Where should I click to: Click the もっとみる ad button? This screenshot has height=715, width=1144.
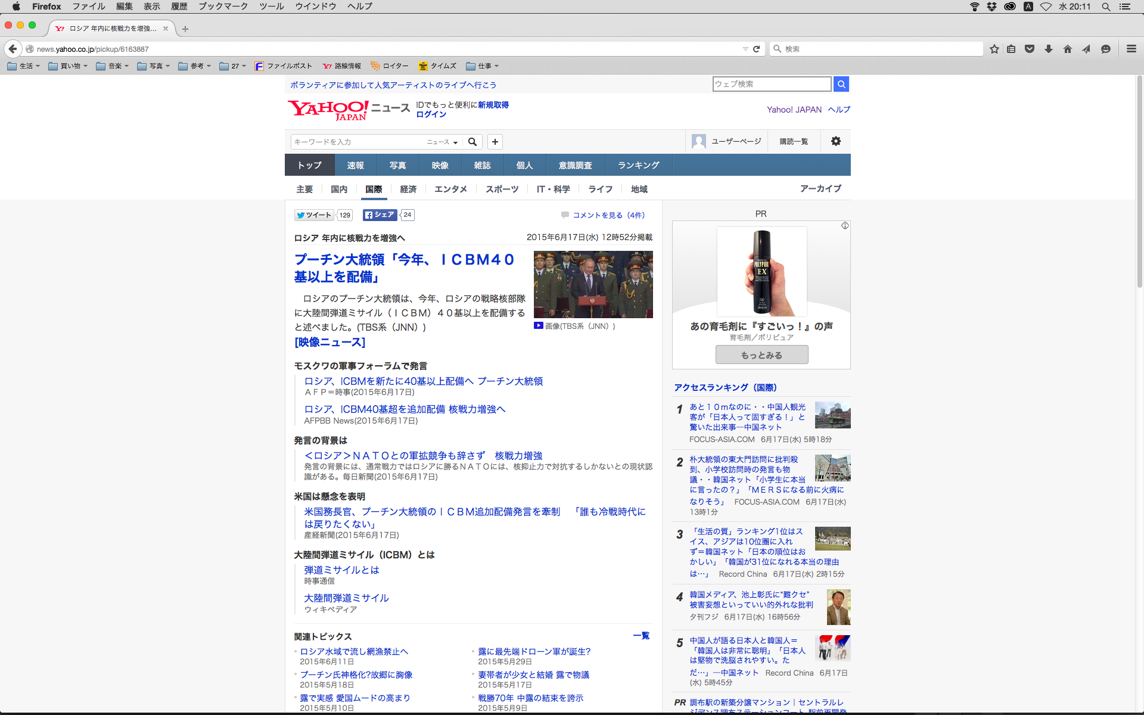[x=761, y=355]
